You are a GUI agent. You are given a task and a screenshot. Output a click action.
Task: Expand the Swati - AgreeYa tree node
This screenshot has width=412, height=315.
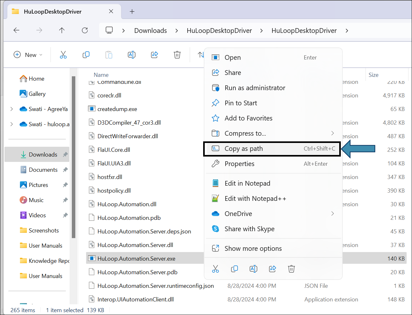(x=12, y=109)
